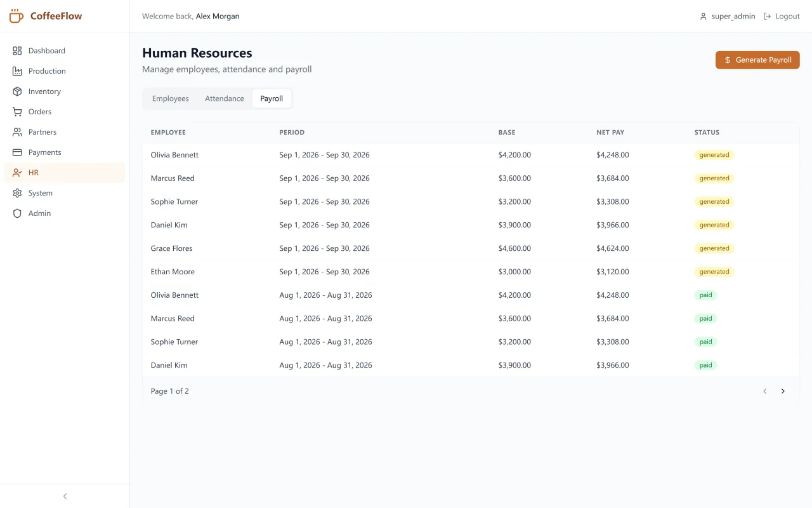
Task: Open Inventory from the sidebar menu
Action: (65, 91)
